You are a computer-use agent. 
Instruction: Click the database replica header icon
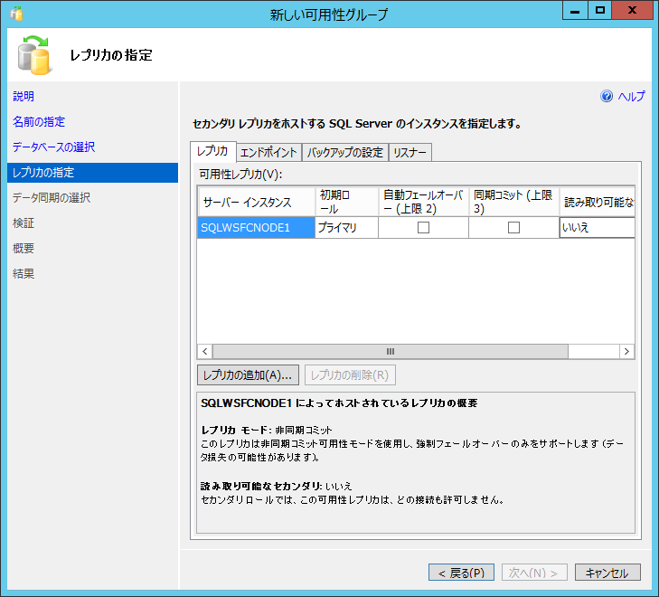tap(35, 55)
